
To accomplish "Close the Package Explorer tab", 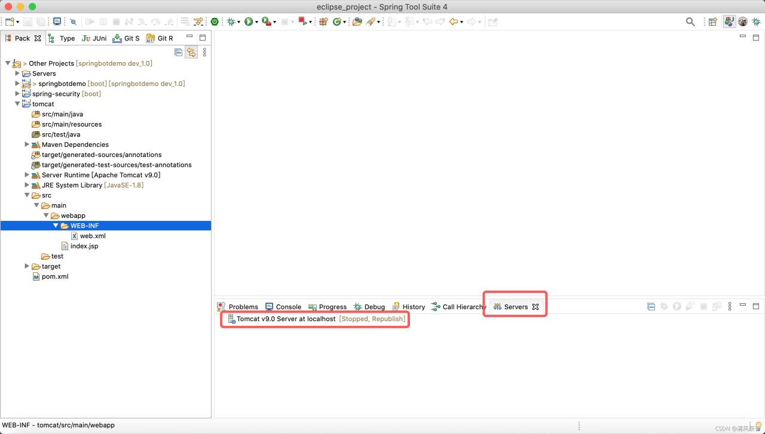I will (x=38, y=38).
